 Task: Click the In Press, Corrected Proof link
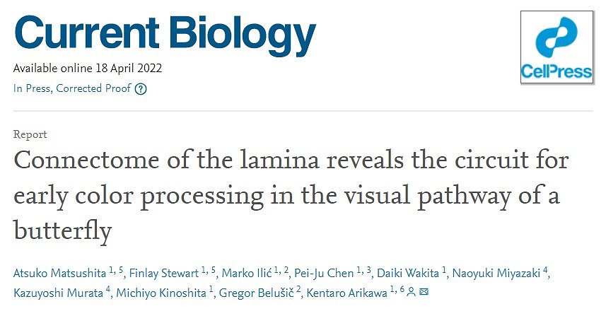click(x=72, y=88)
